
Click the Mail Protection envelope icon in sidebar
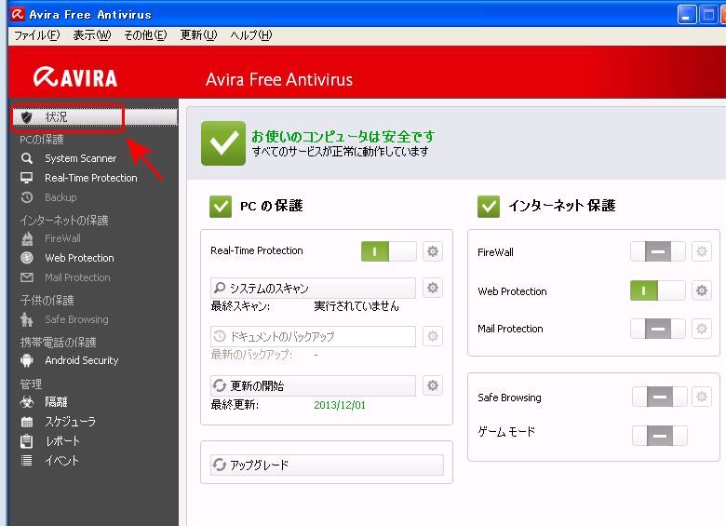(27, 277)
